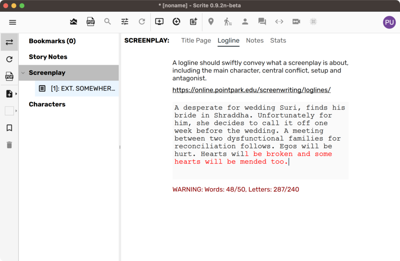This screenshot has height=261, width=400.
Task: Open the pointpark.edu loglines link
Action: pos(251,90)
